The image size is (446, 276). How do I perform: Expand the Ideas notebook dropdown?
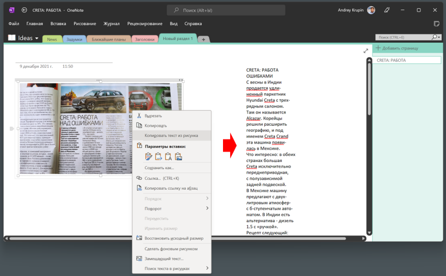pos(37,38)
